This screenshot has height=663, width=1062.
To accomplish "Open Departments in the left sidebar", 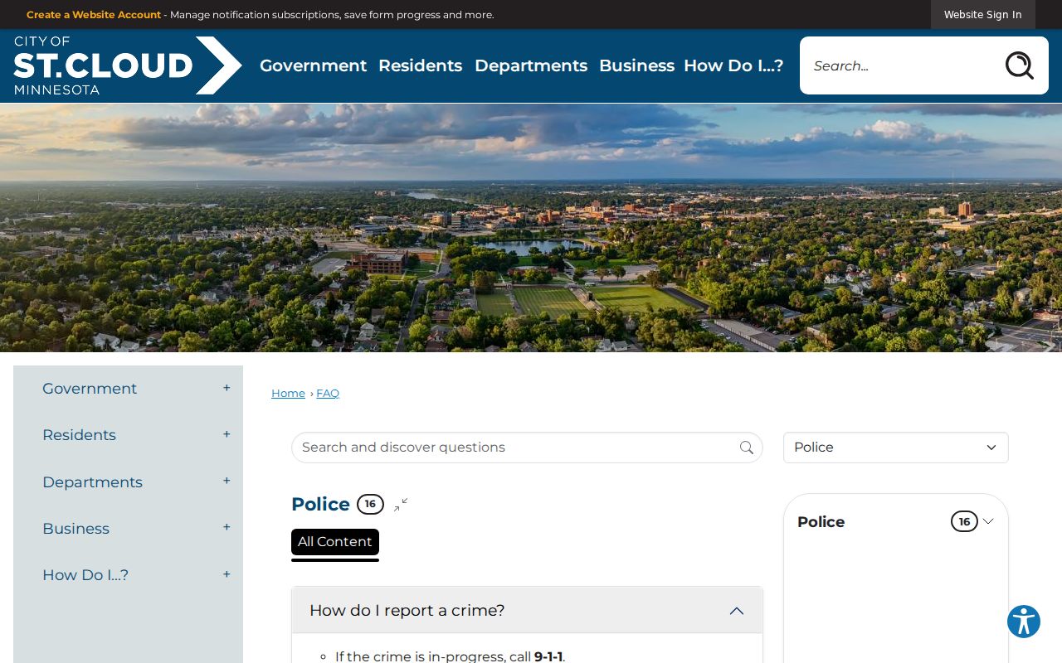I will (92, 482).
